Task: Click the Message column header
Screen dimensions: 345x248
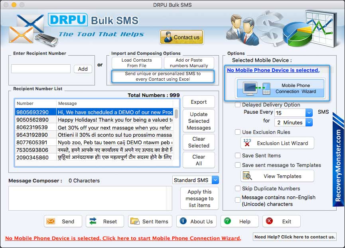Action: [115, 103]
